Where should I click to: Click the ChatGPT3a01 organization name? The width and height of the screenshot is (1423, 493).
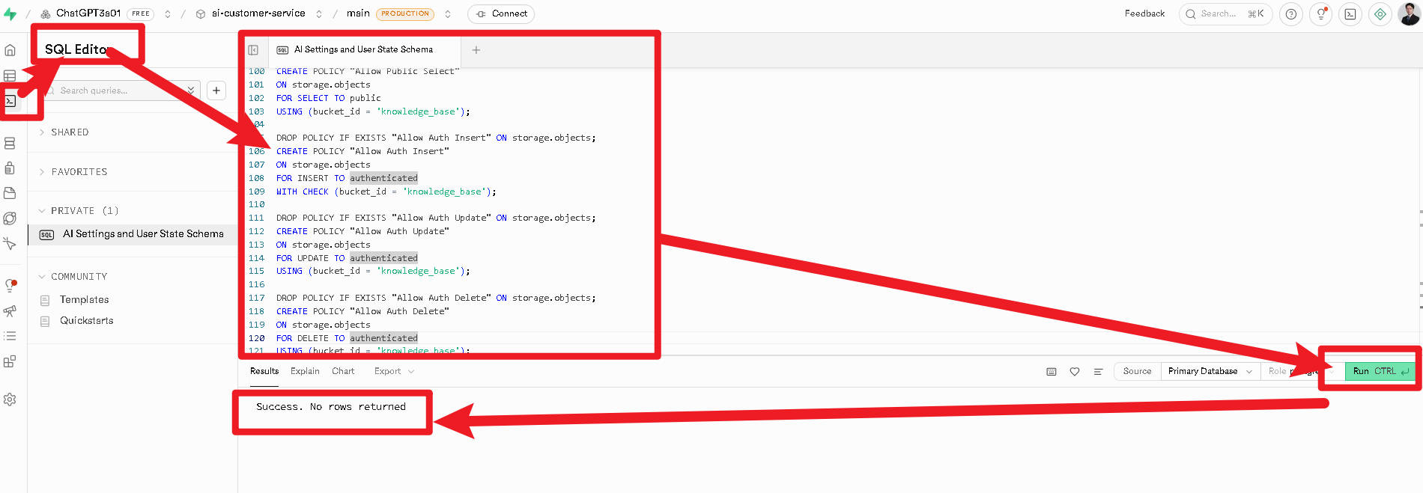coord(88,13)
